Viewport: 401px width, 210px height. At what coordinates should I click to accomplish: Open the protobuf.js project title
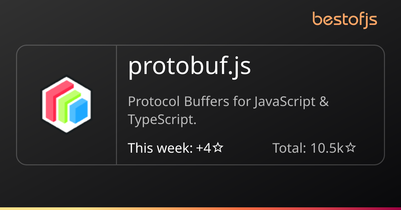click(189, 67)
